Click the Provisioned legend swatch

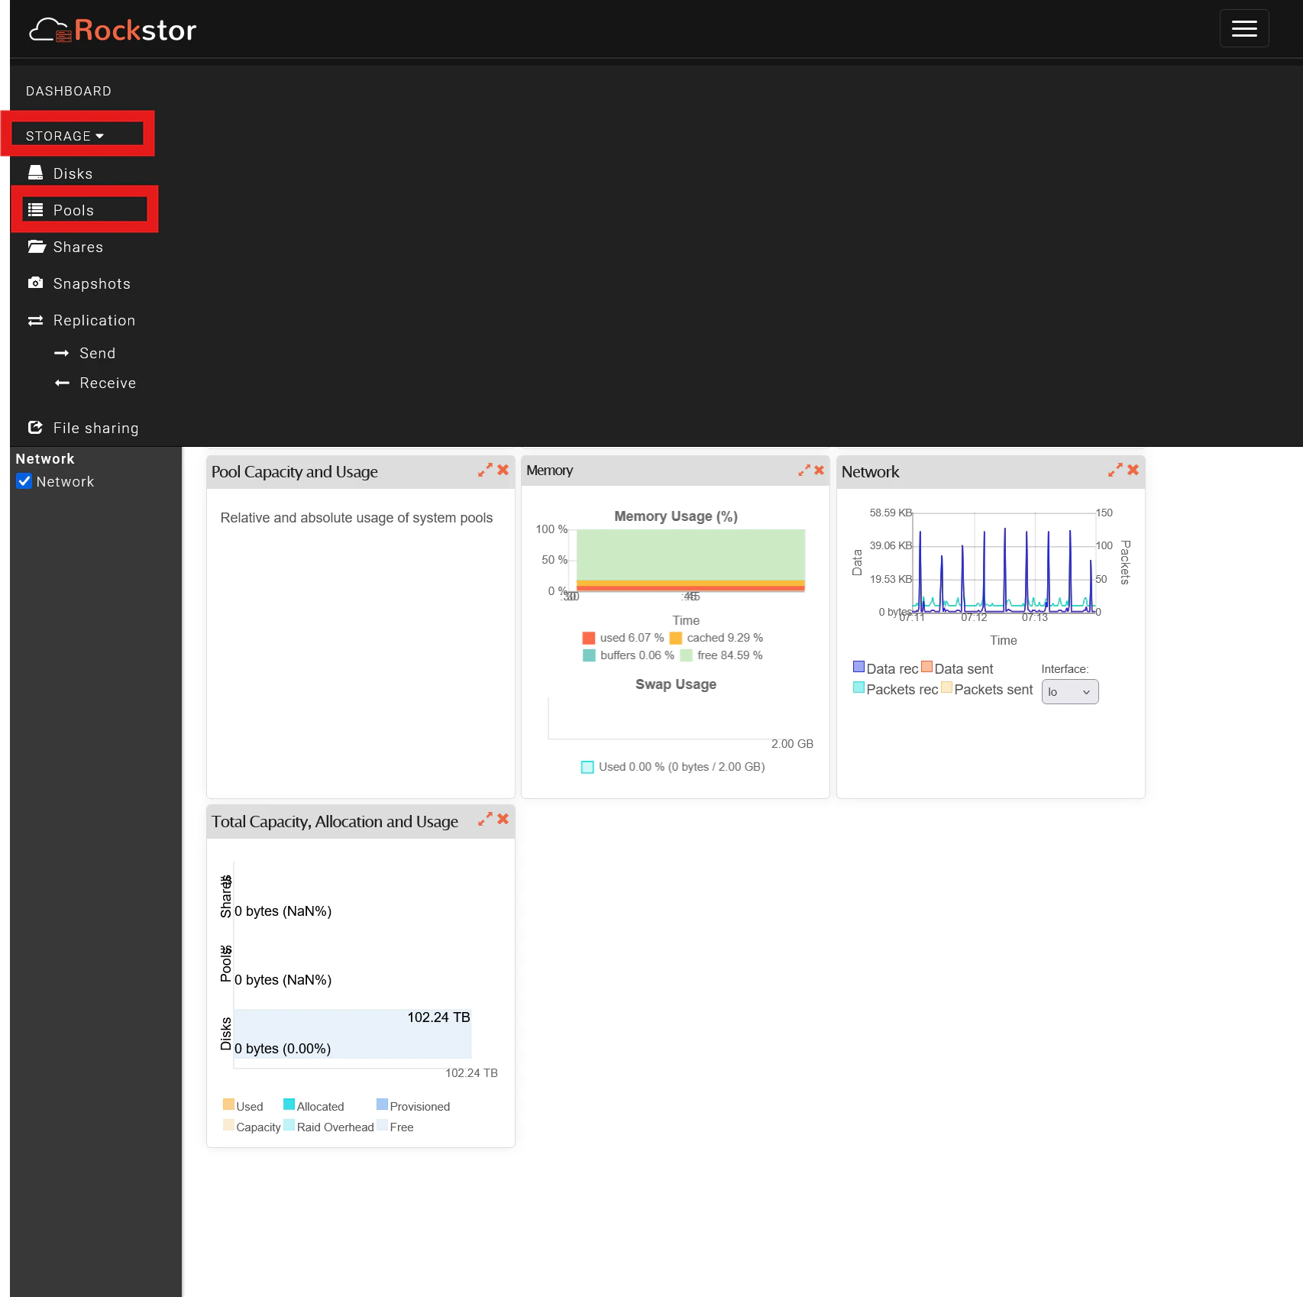coord(382,1105)
